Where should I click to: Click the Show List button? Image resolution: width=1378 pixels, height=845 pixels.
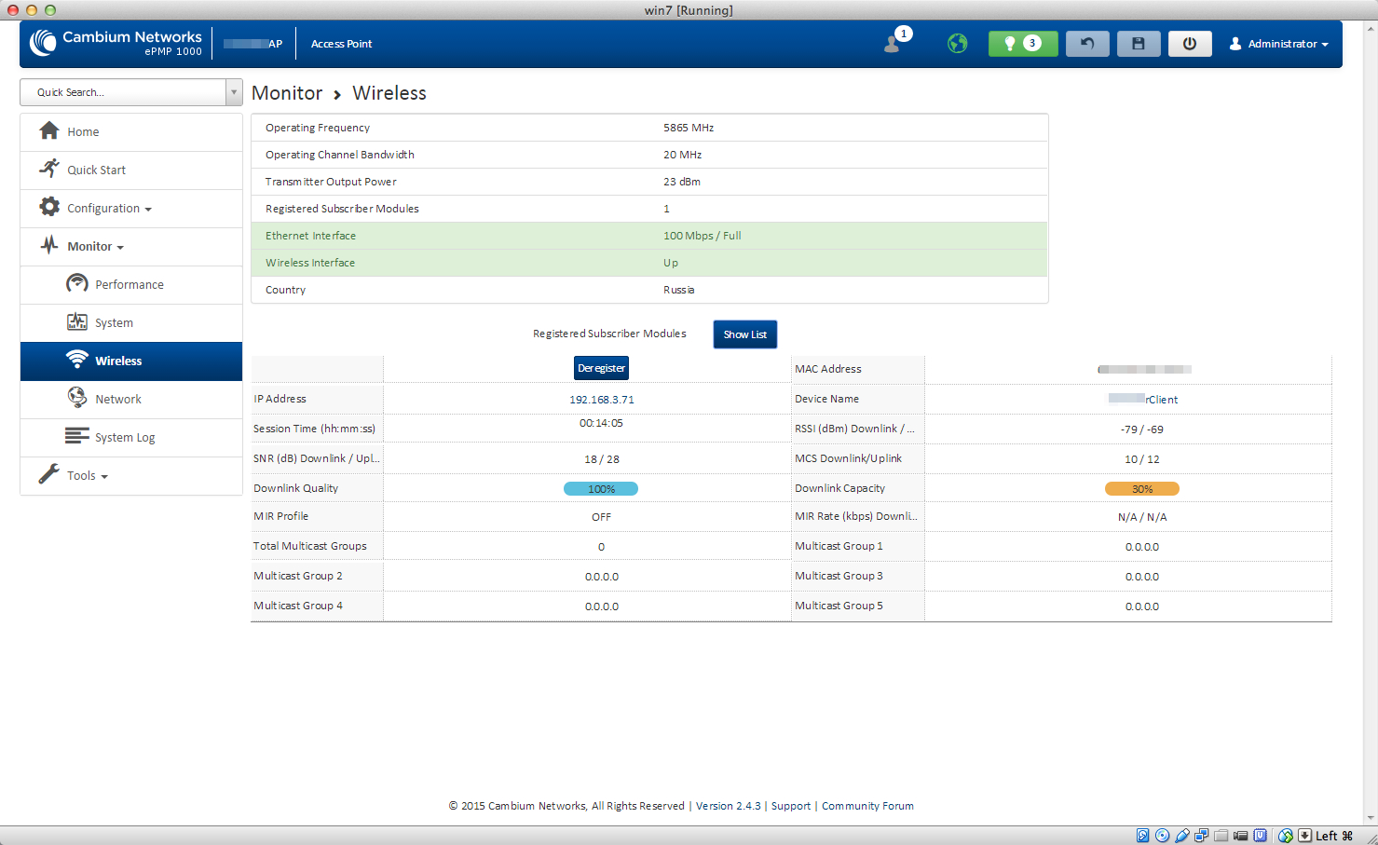click(744, 334)
